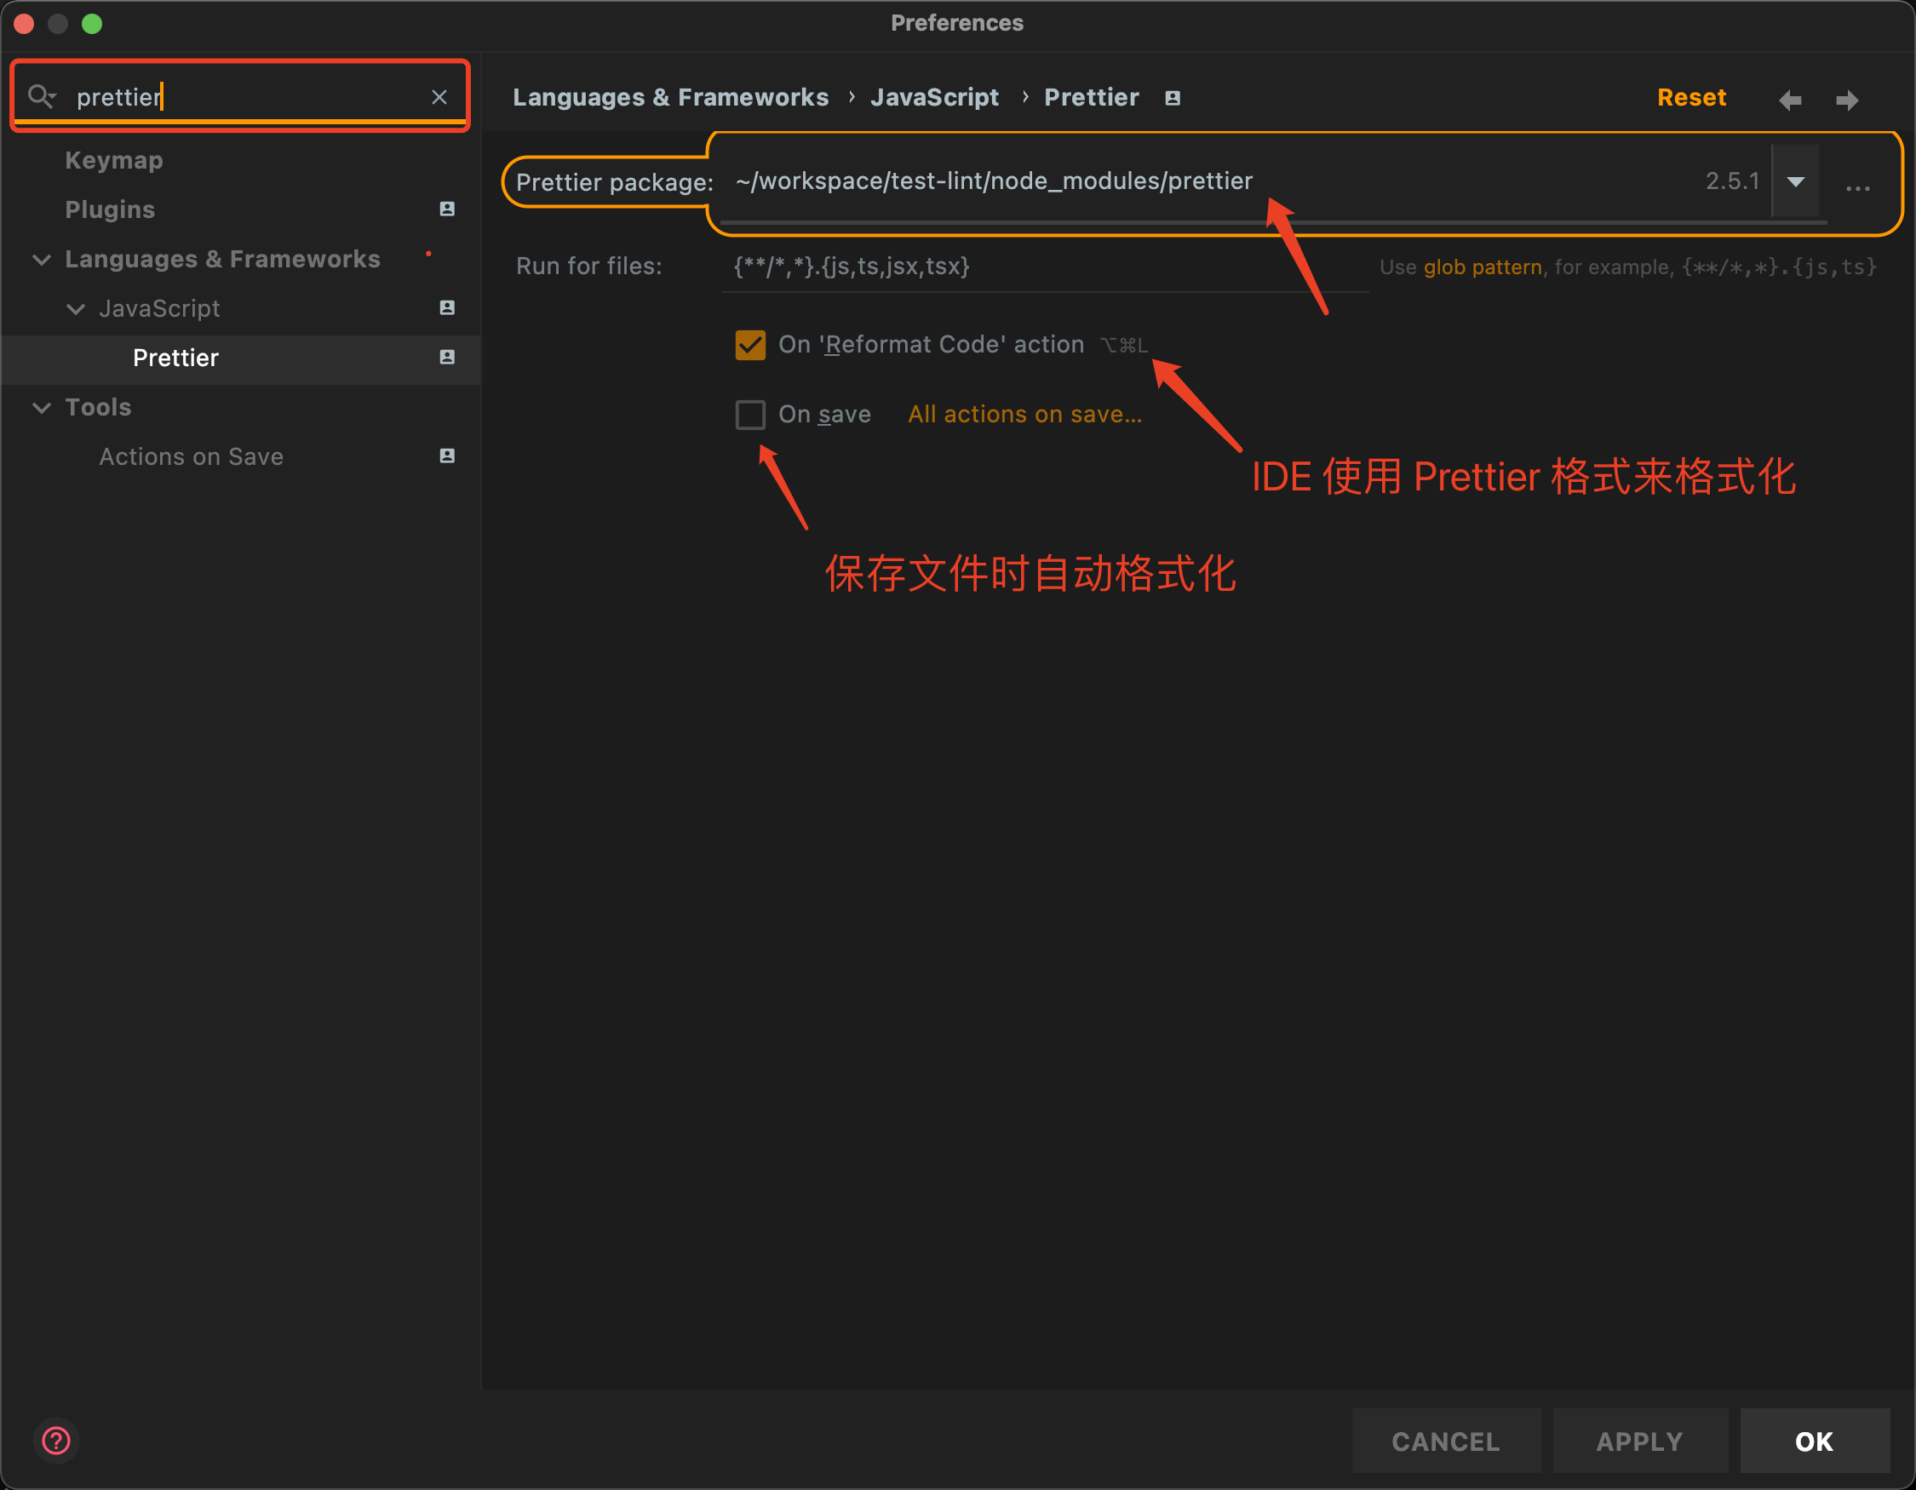Navigate back with the left arrow
The width and height of the screenshot is (1916, 1490).
click(1790, 100)
